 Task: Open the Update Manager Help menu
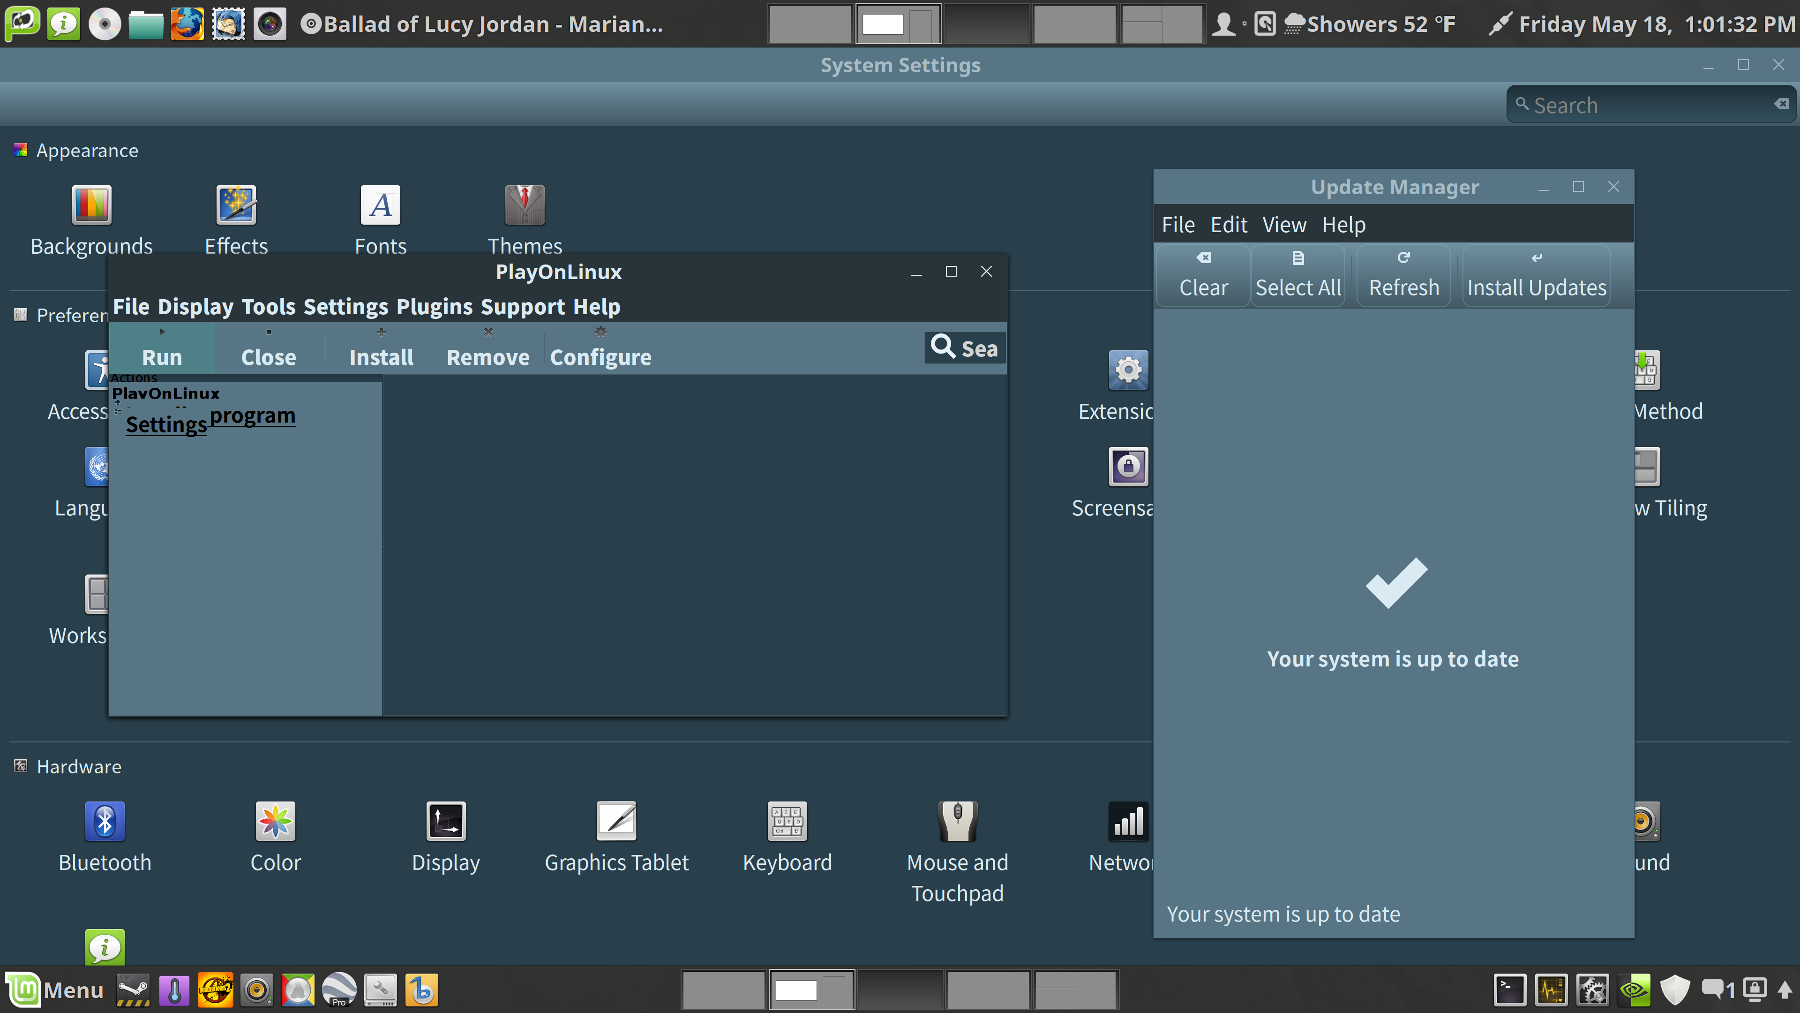click(1344, 225)
